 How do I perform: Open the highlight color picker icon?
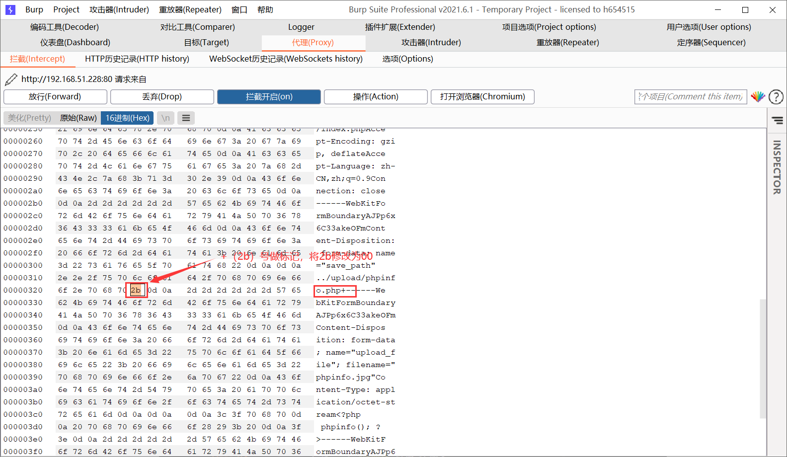(758, 97)
